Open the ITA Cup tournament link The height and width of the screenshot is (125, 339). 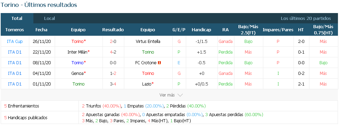(x=15, y=42)
